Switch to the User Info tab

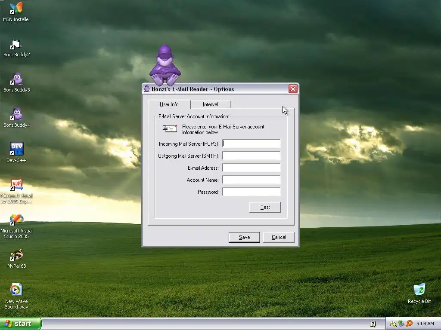pyautogui.click(x=169, y=104)
